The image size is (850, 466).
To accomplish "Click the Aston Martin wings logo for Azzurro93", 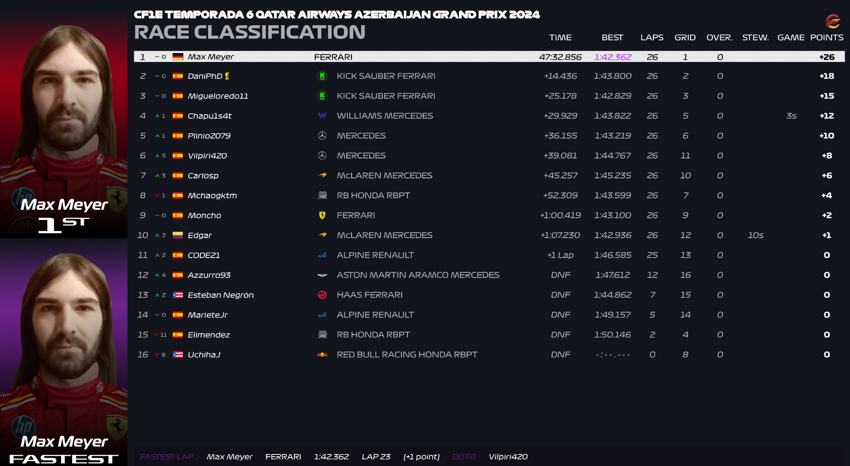I will coord(322,275).
